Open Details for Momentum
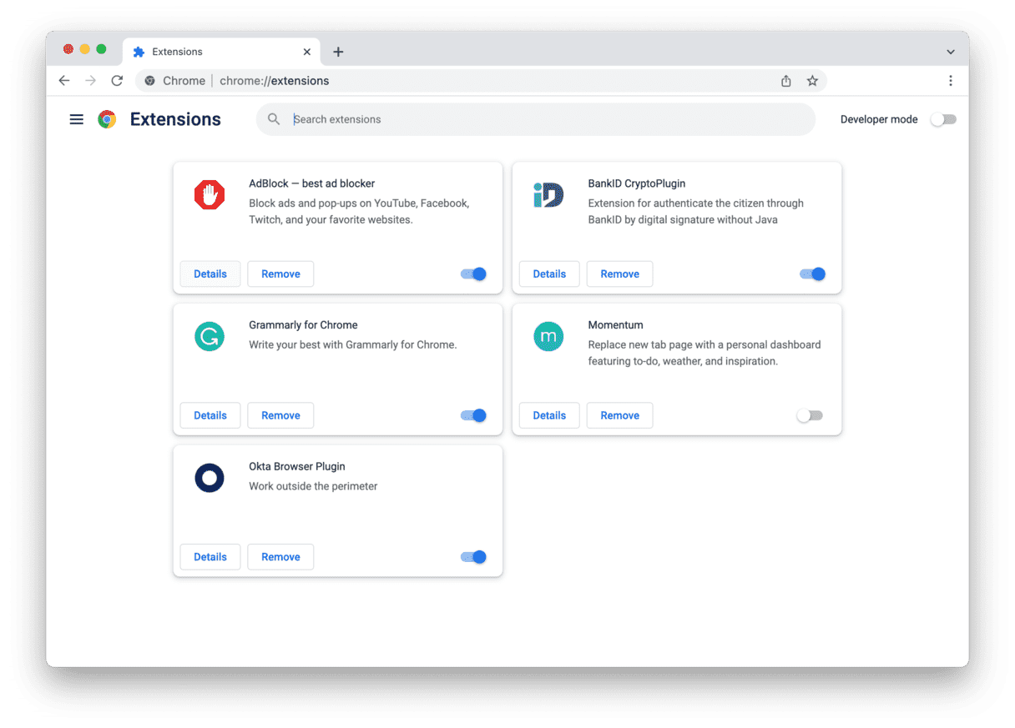Viewport: 1015px width, 728px height. (549, 415)
